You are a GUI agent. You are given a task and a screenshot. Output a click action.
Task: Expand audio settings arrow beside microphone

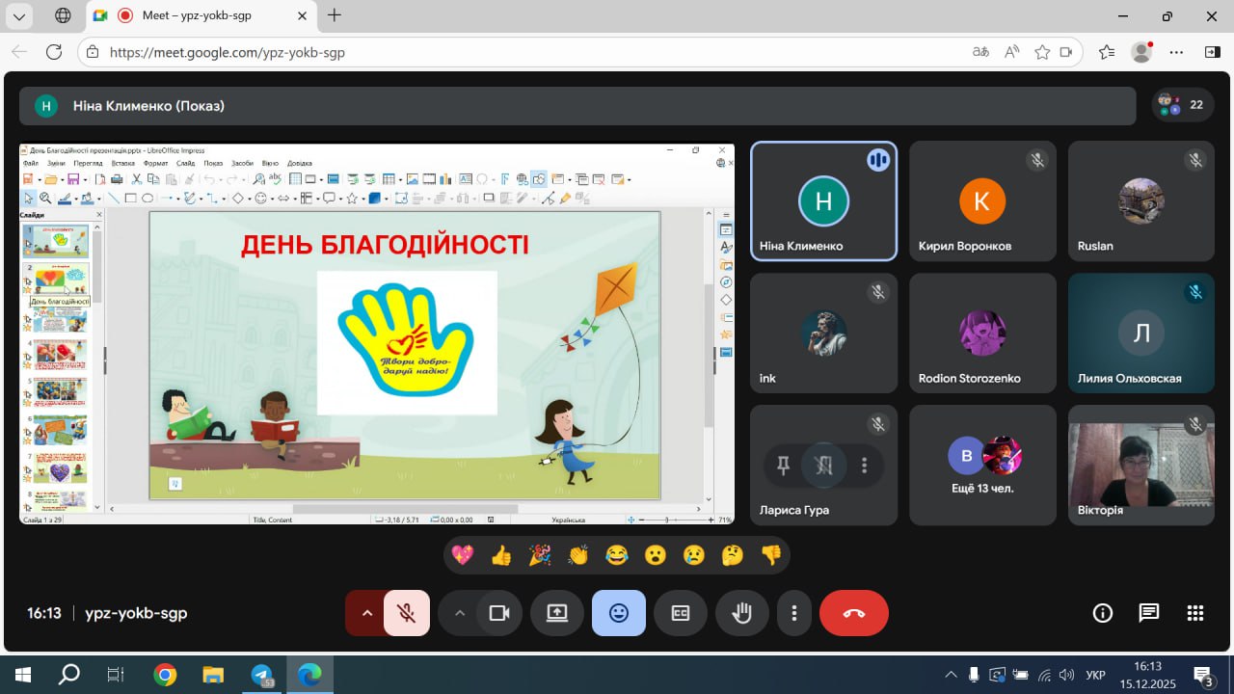pos(366,613)
